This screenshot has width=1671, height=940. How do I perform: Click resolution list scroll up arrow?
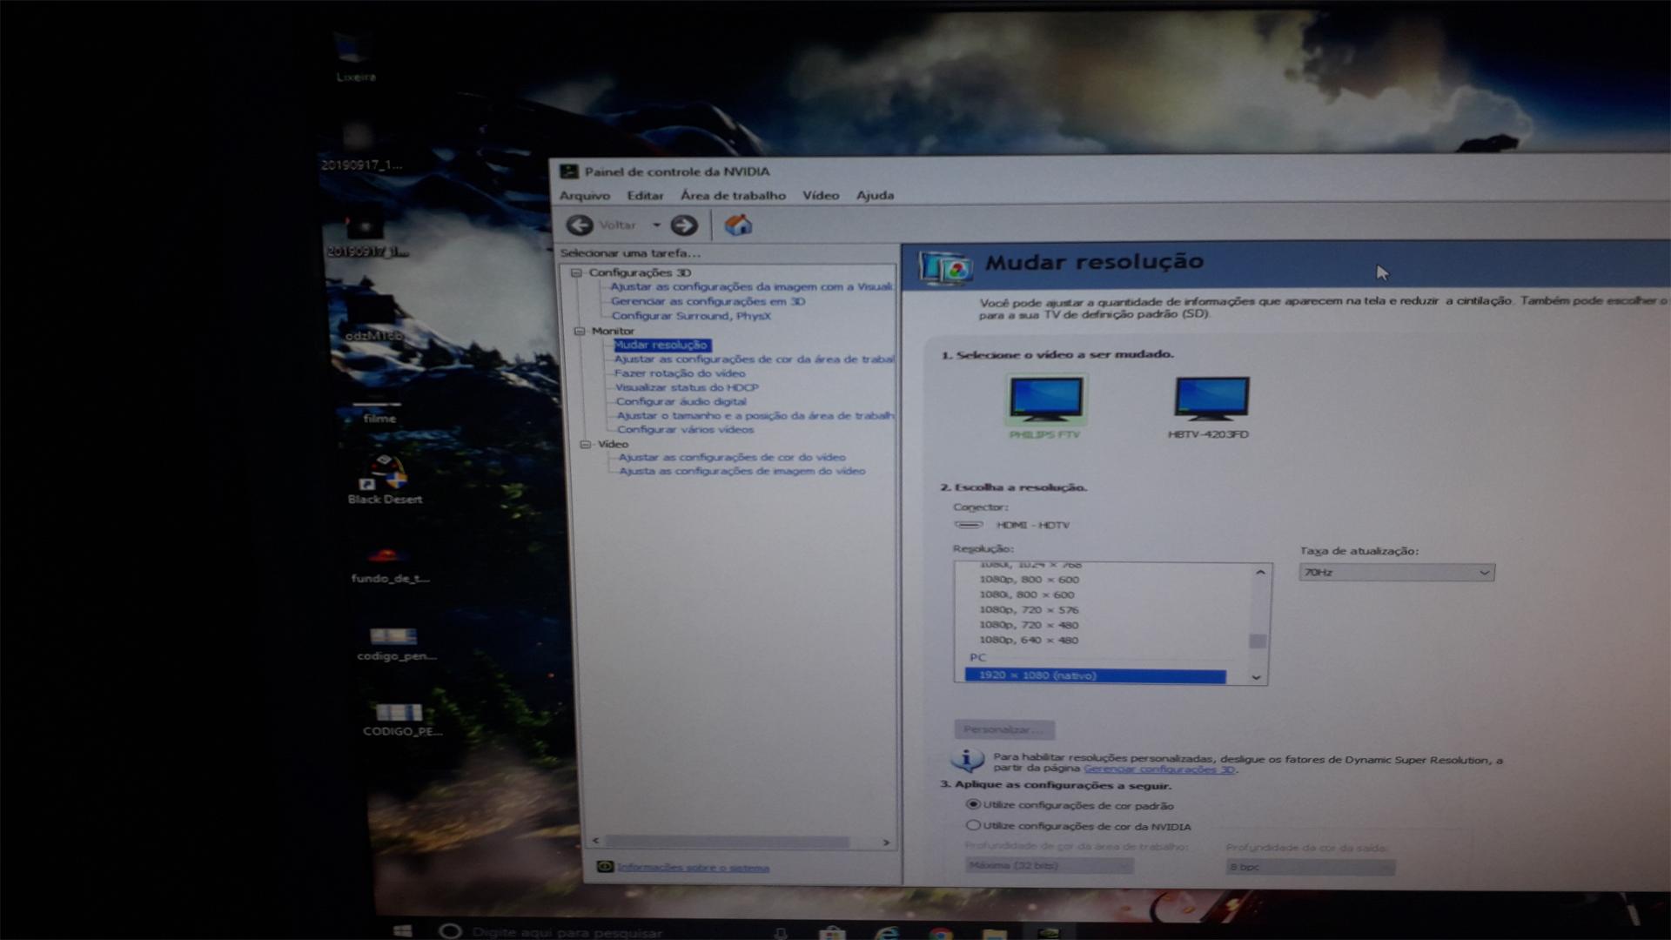pos(1259,572)
